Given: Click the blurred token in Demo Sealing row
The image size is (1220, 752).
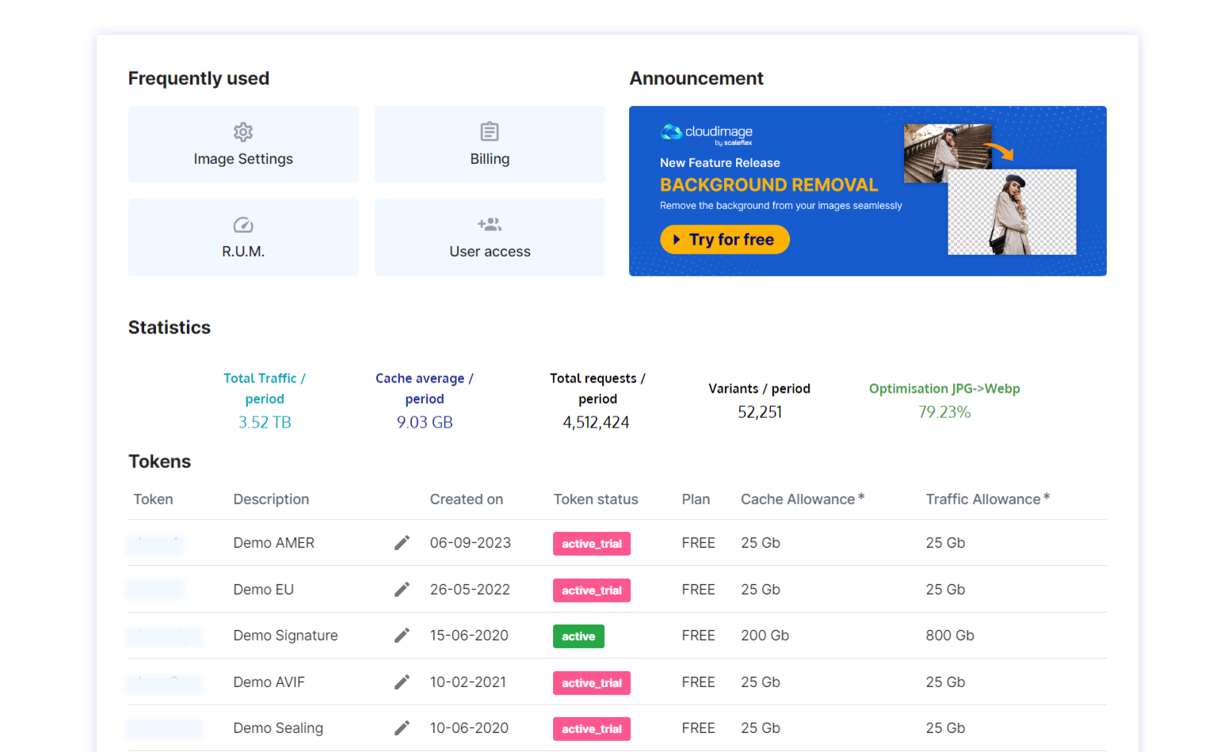Looking at the screenshot, I should (x=165, y=728).
